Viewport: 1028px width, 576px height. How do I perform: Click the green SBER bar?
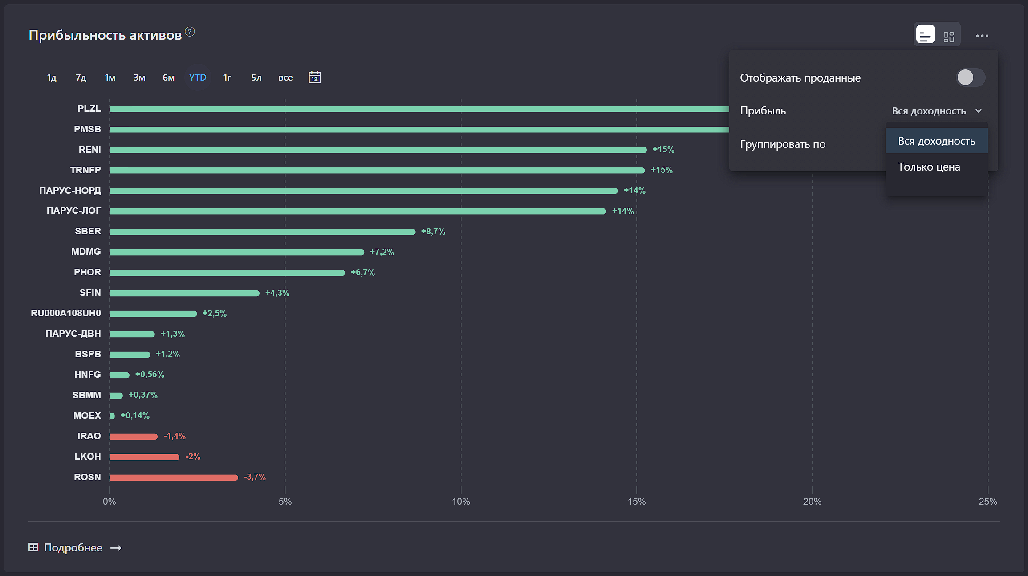pos(262,232)
